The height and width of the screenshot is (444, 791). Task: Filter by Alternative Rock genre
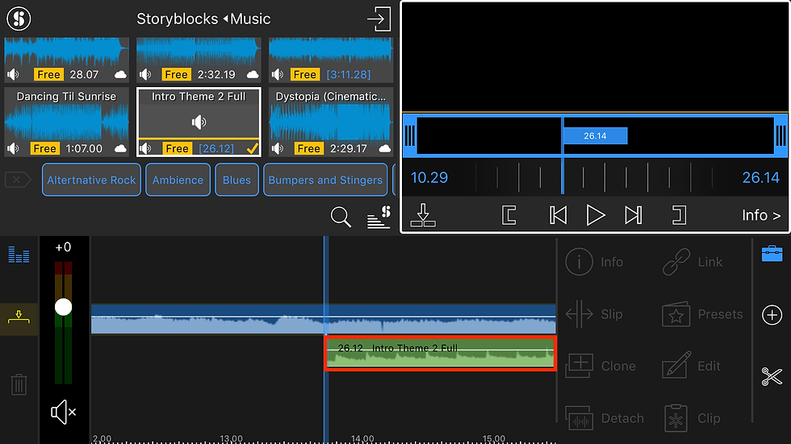[91, 180]
